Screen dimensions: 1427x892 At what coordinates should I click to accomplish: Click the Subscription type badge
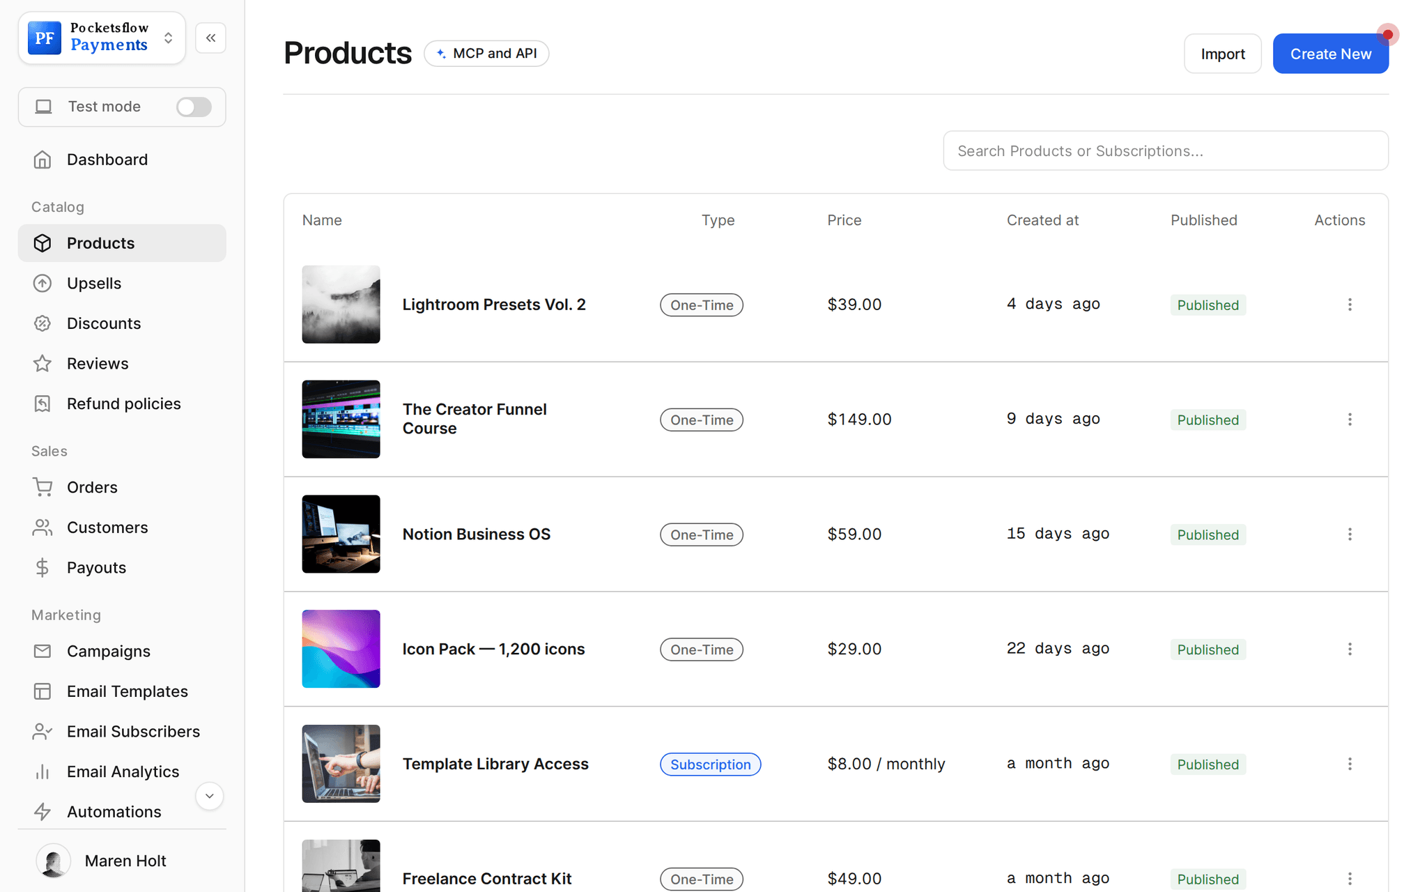pyautogui.click(x=710, y=764)
